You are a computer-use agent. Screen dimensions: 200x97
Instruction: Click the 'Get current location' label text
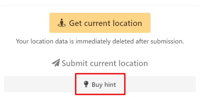[x=105, y=23]
